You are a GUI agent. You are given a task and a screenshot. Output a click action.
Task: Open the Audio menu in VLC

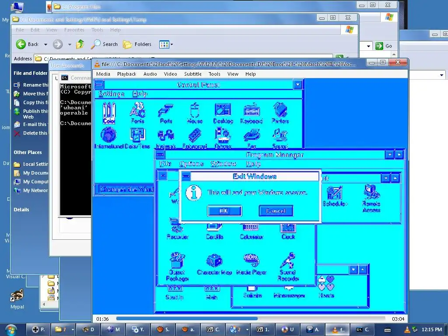[150, 74]
